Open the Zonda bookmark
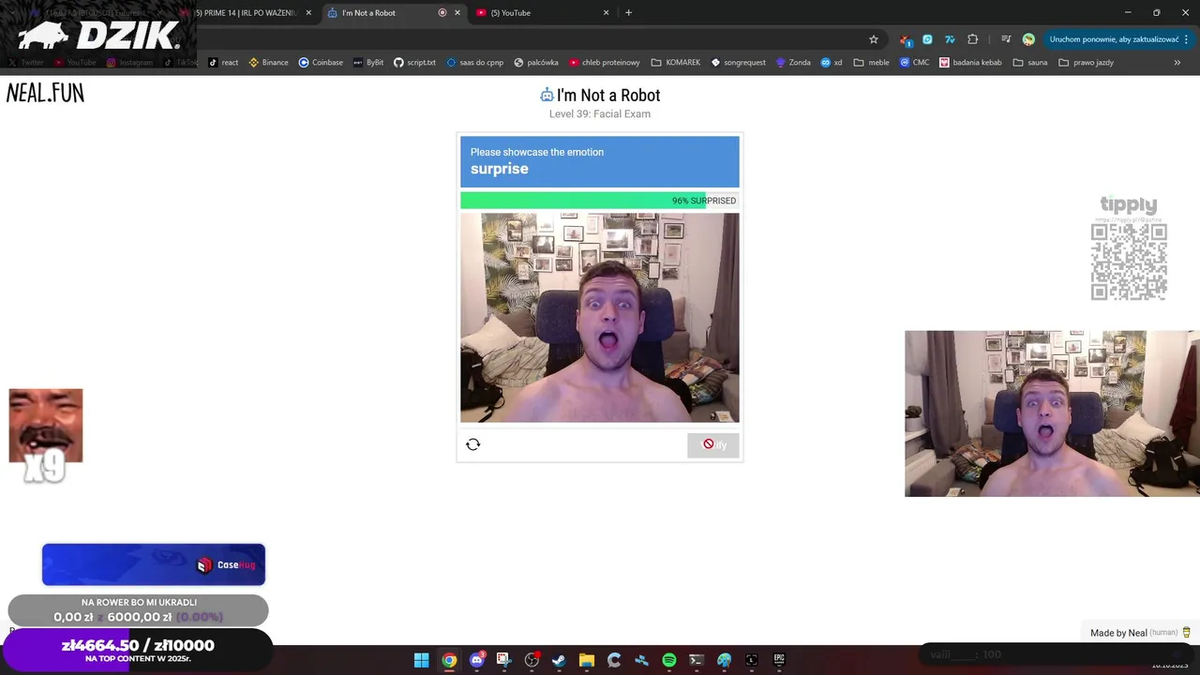The width and height of the screenshot is (1200, 675). click(792, 63)
